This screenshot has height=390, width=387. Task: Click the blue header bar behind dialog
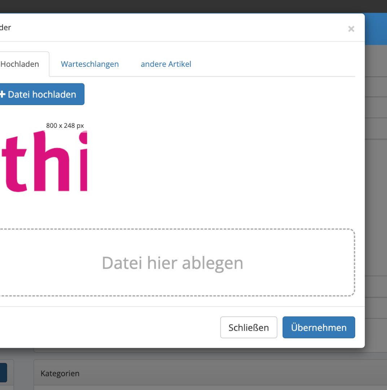(x=376, y=29)
